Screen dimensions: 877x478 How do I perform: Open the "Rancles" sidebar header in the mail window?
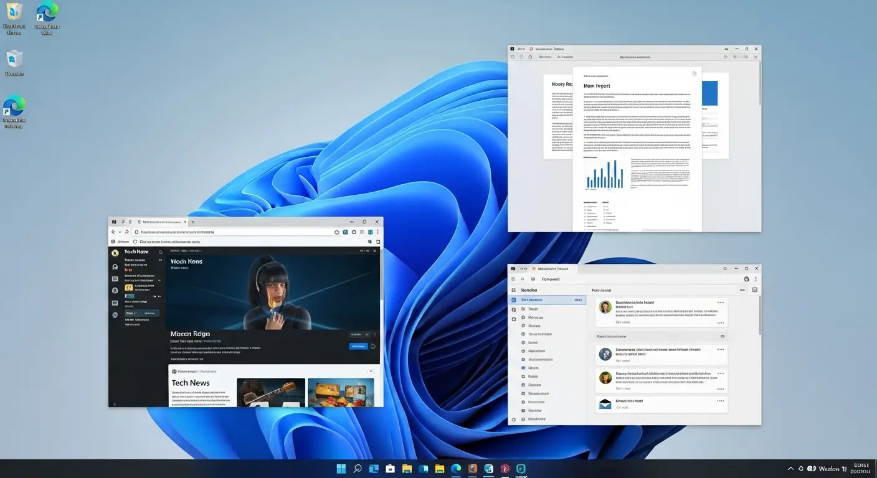click(x=529, y=290)
